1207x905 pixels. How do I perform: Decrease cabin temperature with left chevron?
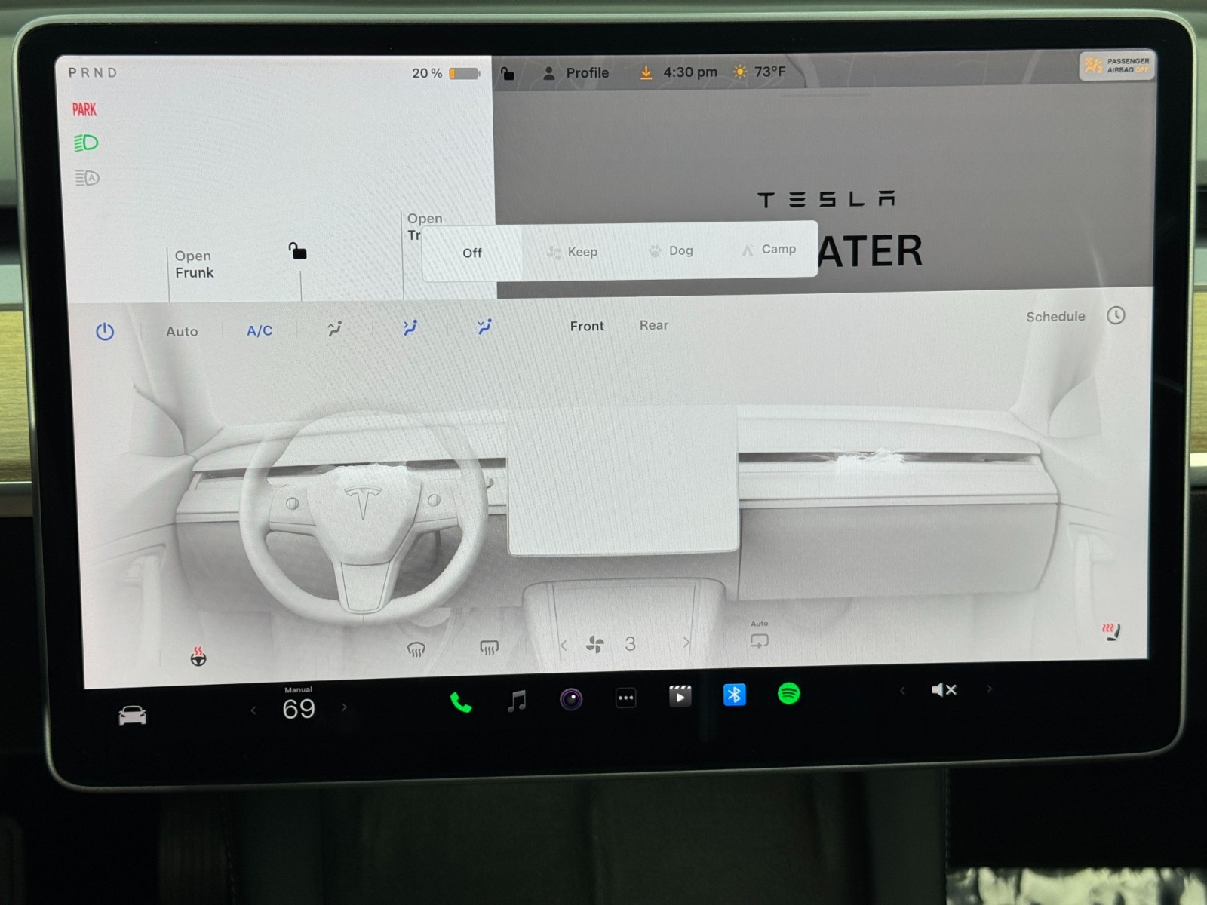tap(253, 710)
